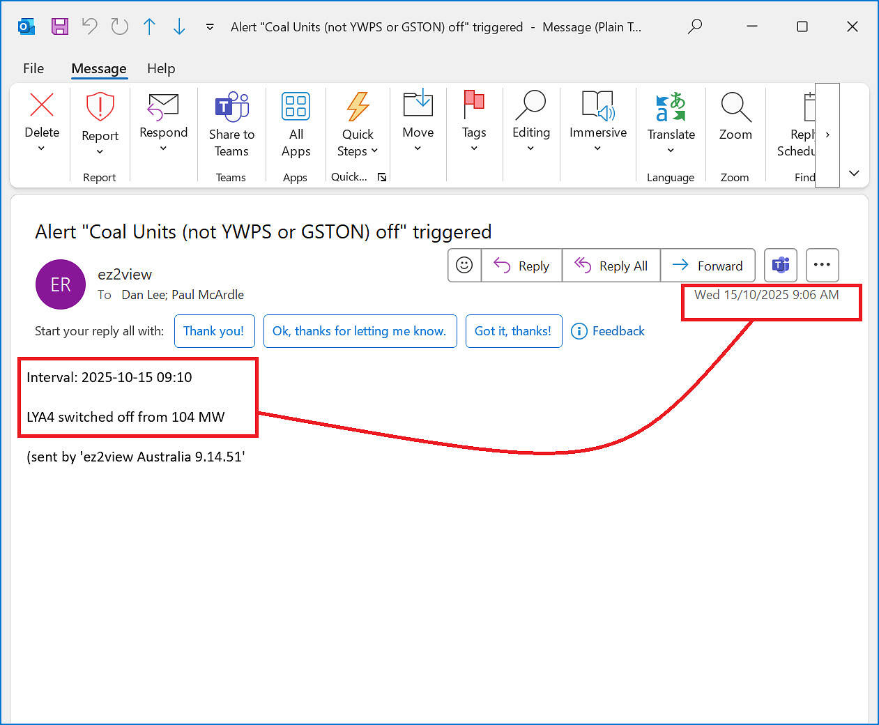This screenshot has height=725, width=879.
Task: Open more actions ellipsis menu
Action: pyautogui.click(x=822, y=266)
